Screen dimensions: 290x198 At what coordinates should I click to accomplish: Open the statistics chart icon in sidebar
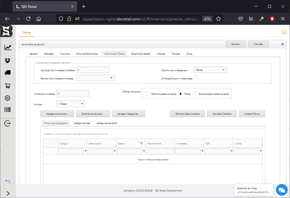pyautogui.click(x=8, y=47)
